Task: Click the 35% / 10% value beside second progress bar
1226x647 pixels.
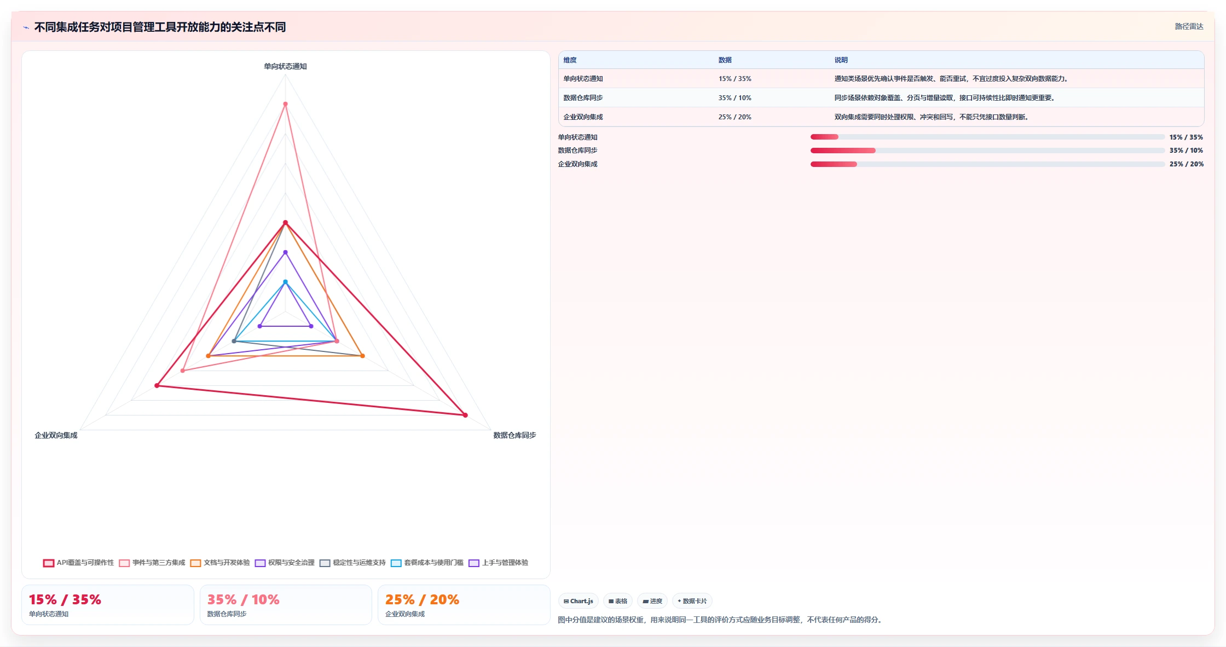Action: click(1186, 151)
